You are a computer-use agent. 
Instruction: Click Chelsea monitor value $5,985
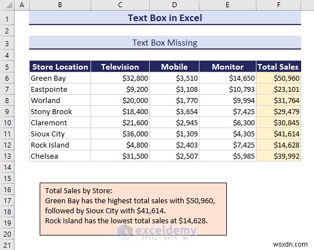[228, 156]
